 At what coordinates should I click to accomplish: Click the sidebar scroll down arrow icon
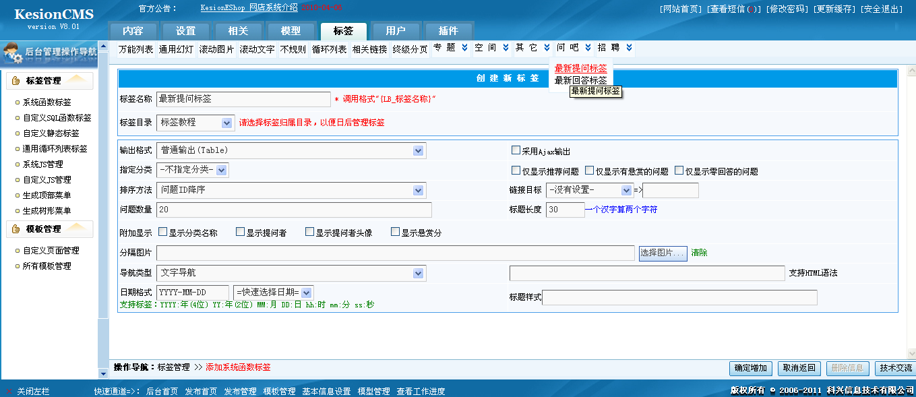(x=103, y=372)
